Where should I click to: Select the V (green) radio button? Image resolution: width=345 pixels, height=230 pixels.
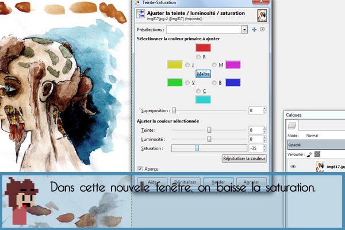(x=187, y=83)
